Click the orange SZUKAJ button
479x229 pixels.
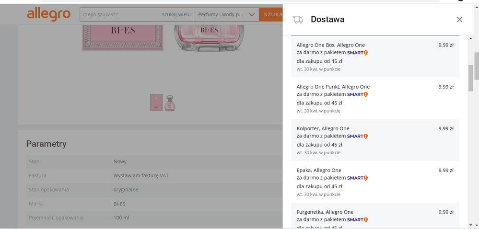point(271,15)
